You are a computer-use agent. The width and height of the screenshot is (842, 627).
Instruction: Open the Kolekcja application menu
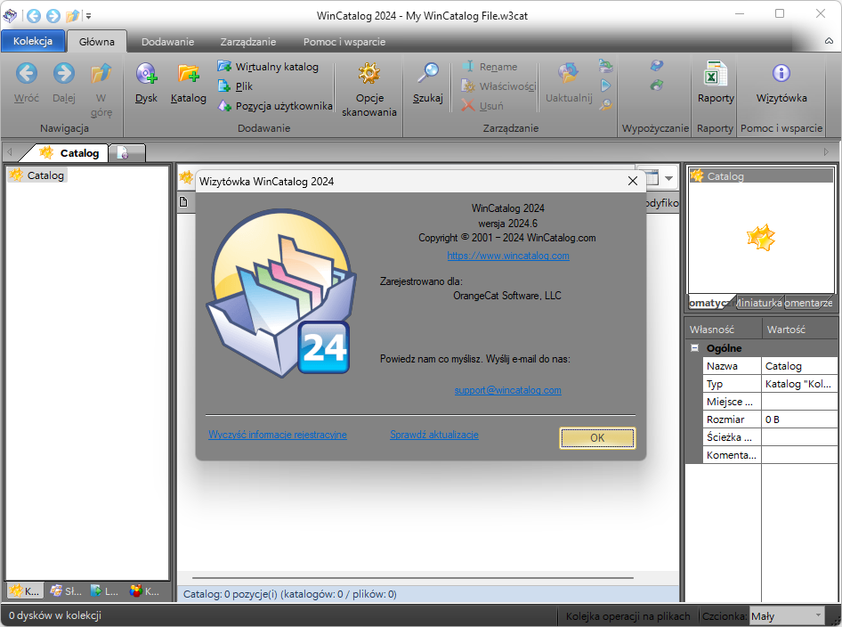coord(33,41)
